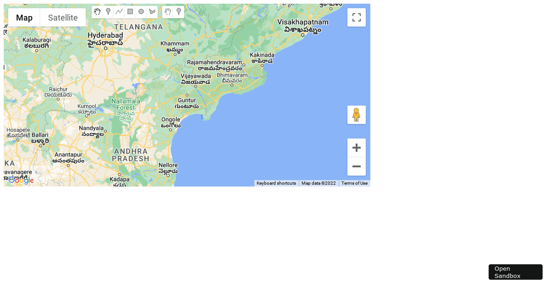The image size is (550, 288).
Task: Activate Street View with the Pegman icon
Action: (x=357, y=115)
